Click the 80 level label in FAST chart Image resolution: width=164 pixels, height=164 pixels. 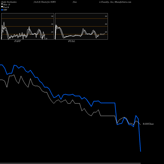point(52,16)
